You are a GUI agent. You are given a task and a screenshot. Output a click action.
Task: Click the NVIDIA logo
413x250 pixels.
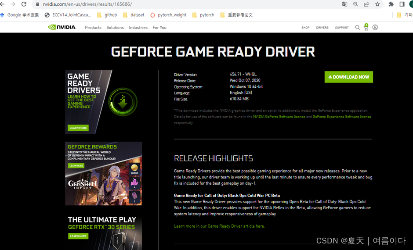[x=62, y=27]
